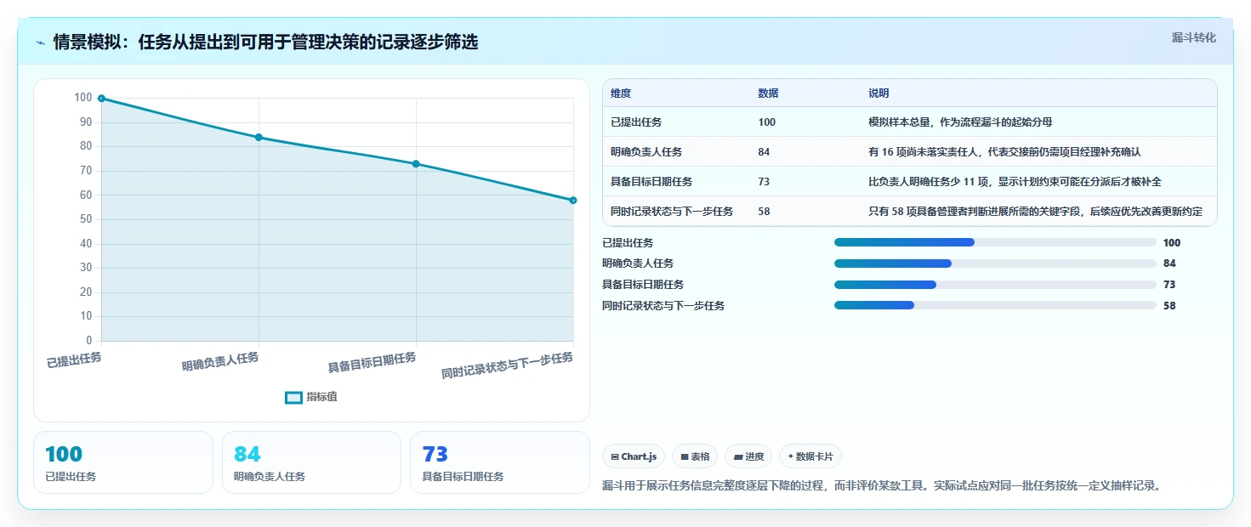The width and height of the screenshot is (1251, 527).
Task: Click the value 58 beside the last progress bar
Action: [x=1169, y=306]
